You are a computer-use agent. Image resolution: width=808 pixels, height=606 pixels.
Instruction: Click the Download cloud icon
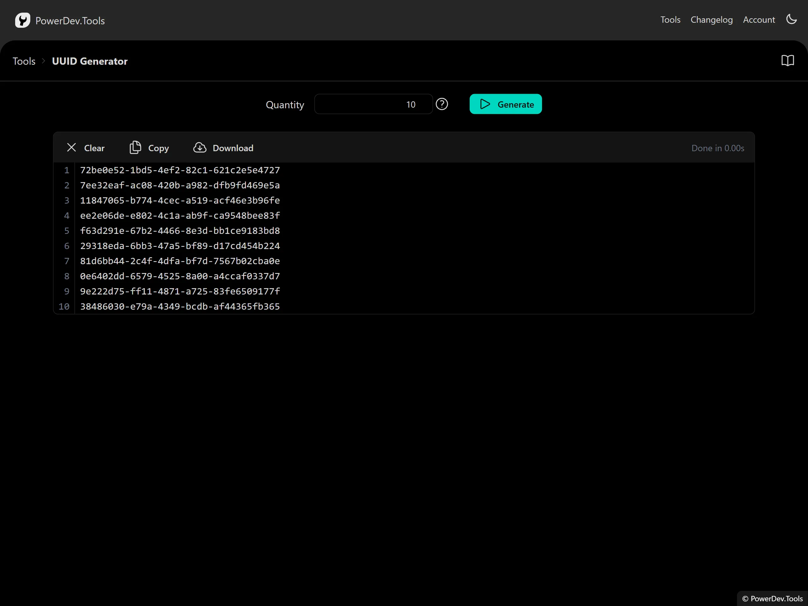point(200,148)
